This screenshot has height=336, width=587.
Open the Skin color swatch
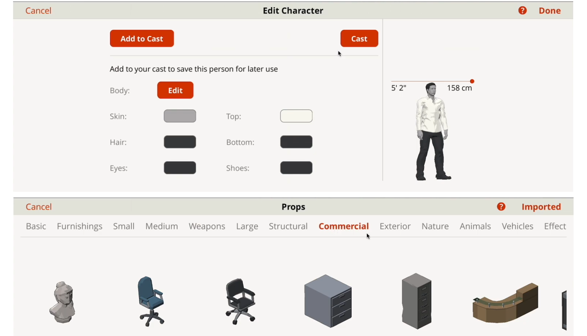coord(180,116)
